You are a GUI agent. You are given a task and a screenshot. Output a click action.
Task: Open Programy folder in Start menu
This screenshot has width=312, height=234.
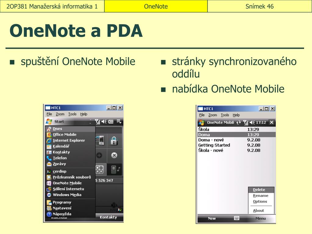[70, 202]
